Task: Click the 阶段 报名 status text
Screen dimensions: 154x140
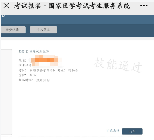Action: coord(27,75)
